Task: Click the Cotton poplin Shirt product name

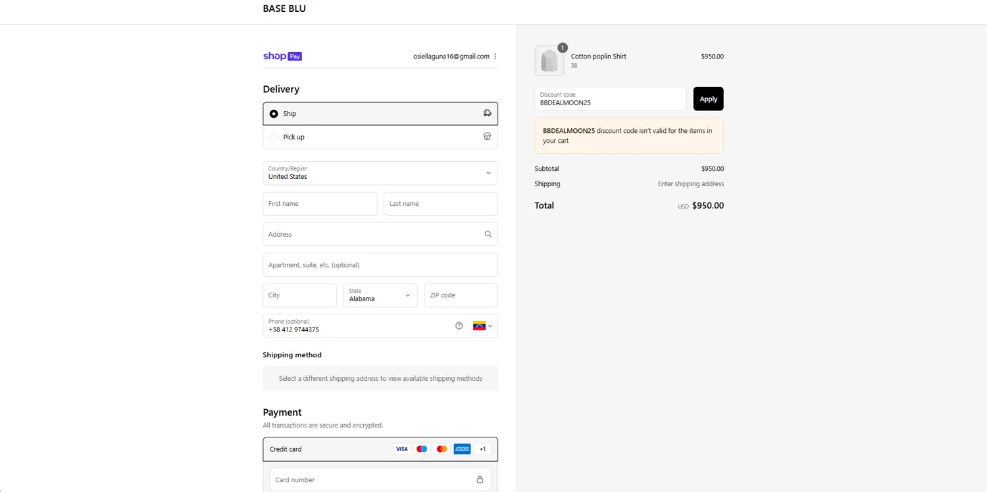Action: 599,57
